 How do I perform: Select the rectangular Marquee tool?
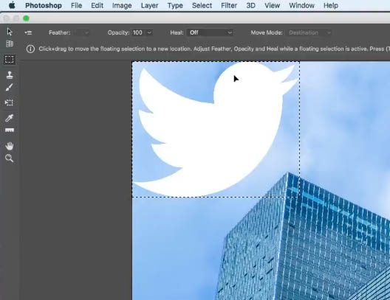click(x=10, y=60)
